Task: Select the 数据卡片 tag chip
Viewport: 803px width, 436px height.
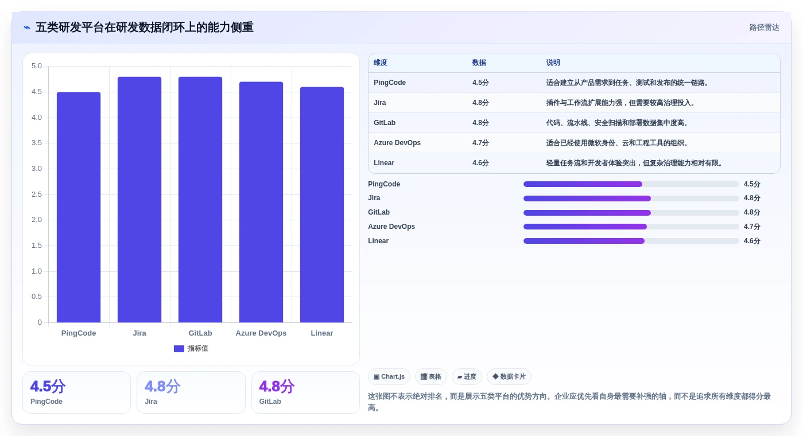Action: pyautogui.click(x=509, y=377)
